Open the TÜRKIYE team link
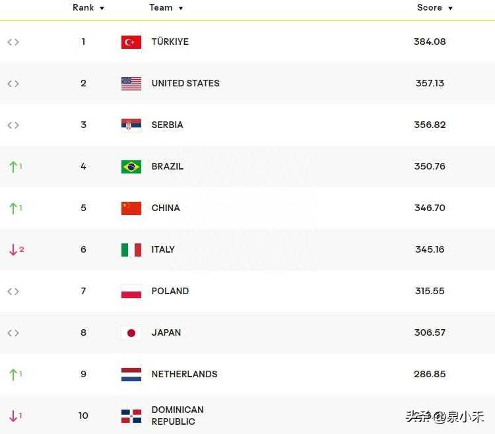 [170, 42]
